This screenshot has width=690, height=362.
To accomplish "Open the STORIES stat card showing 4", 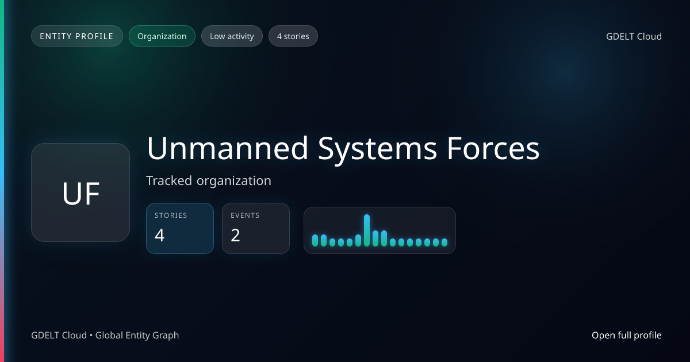I will coord(180,228).
